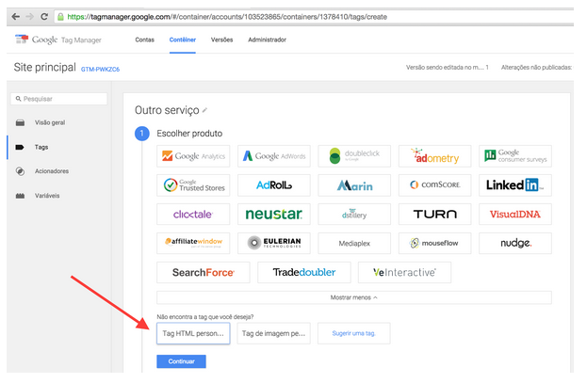Click Versão sendo editada text

(x=448, y=68)
